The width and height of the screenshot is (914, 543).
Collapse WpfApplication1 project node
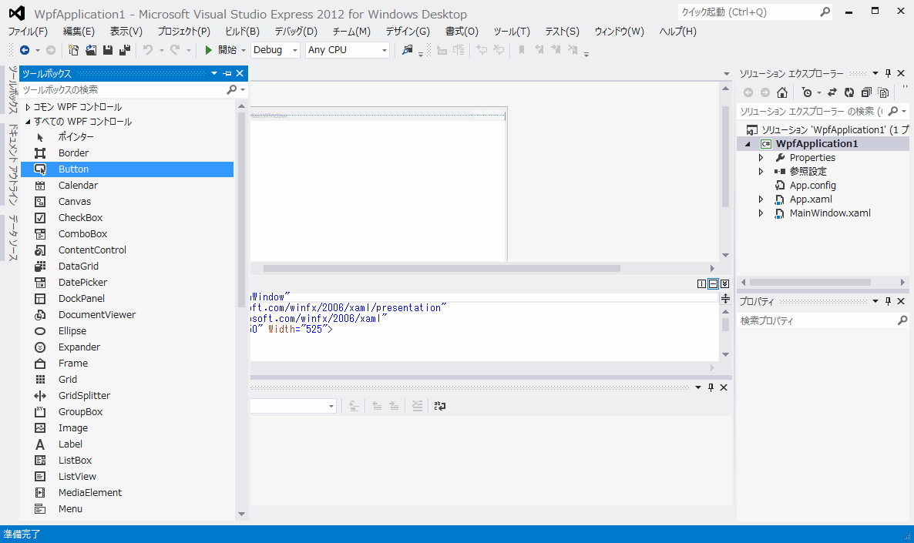point(748,144)
